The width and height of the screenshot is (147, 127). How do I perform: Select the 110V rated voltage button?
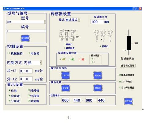65,75
